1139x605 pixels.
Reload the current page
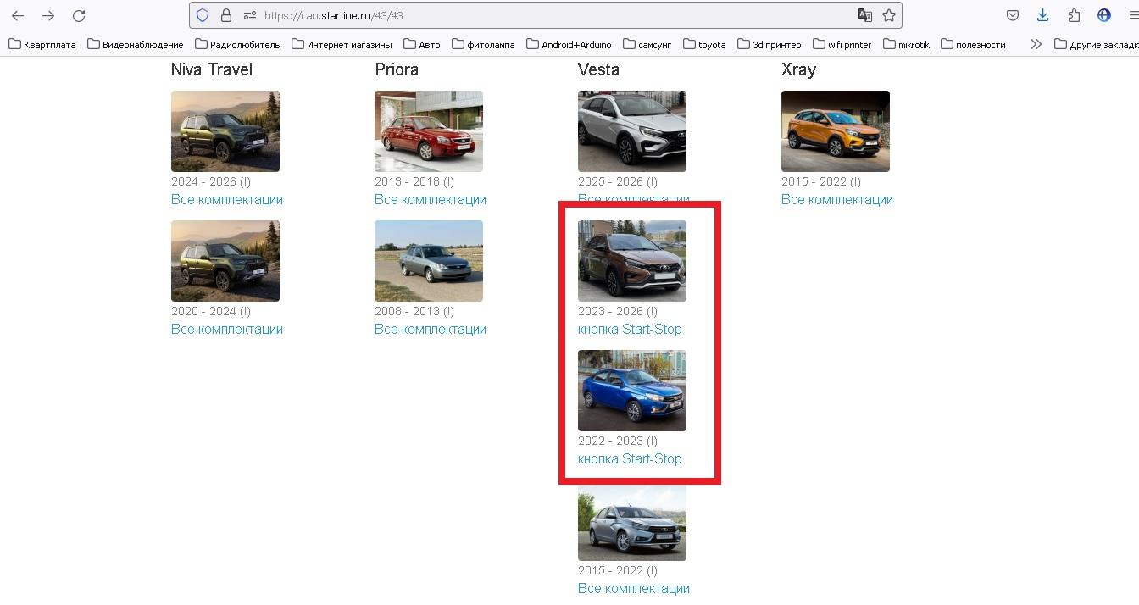pyautogui.click(x=79, y=15)
